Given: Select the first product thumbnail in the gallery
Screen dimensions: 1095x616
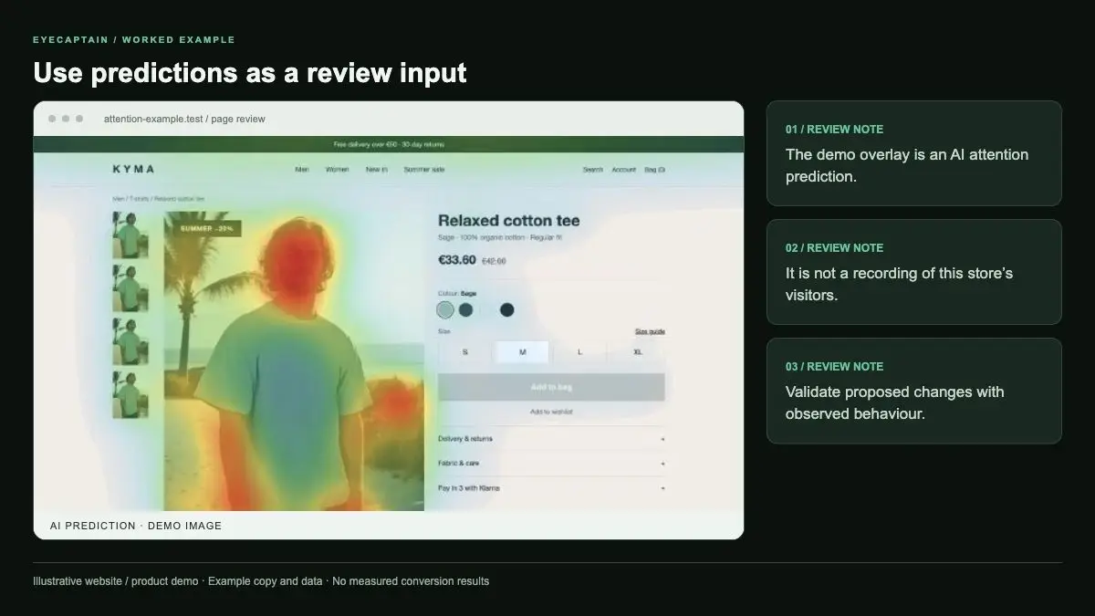Looking at the screenshot, I should [x=130, y=235].
